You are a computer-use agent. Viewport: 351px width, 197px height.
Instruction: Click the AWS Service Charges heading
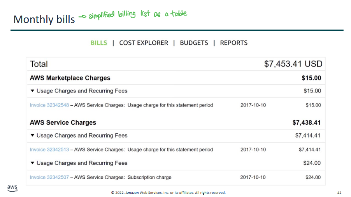click(63, 123)
